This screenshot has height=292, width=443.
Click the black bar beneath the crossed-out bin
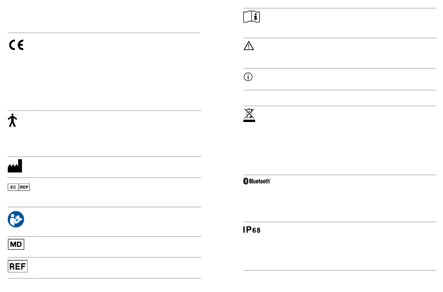[249, 121]
